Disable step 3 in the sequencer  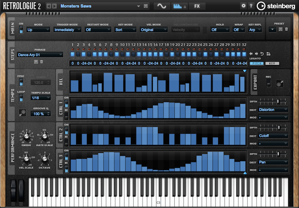pyautogui.click(x=84, y=54)
